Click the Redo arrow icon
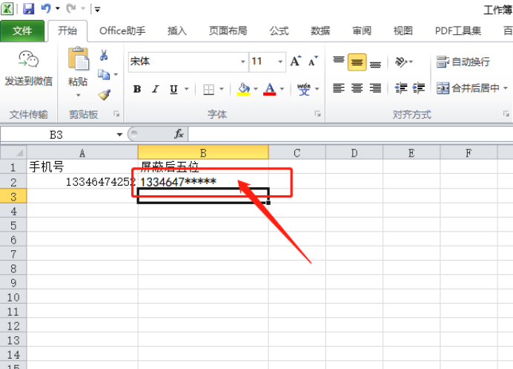Screen dimensions: 513x369 tap(71, 8)
